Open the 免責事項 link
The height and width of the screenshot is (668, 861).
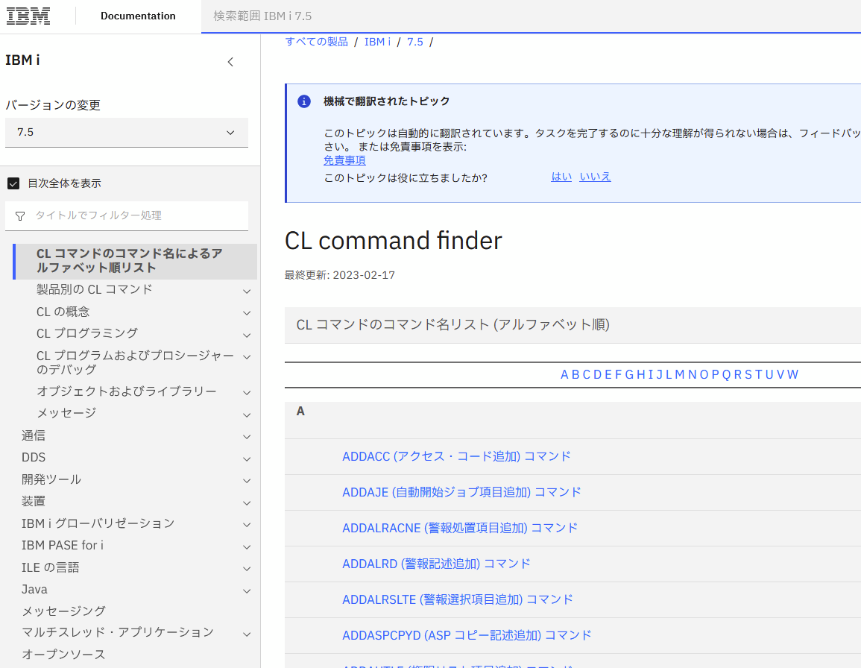344,160
